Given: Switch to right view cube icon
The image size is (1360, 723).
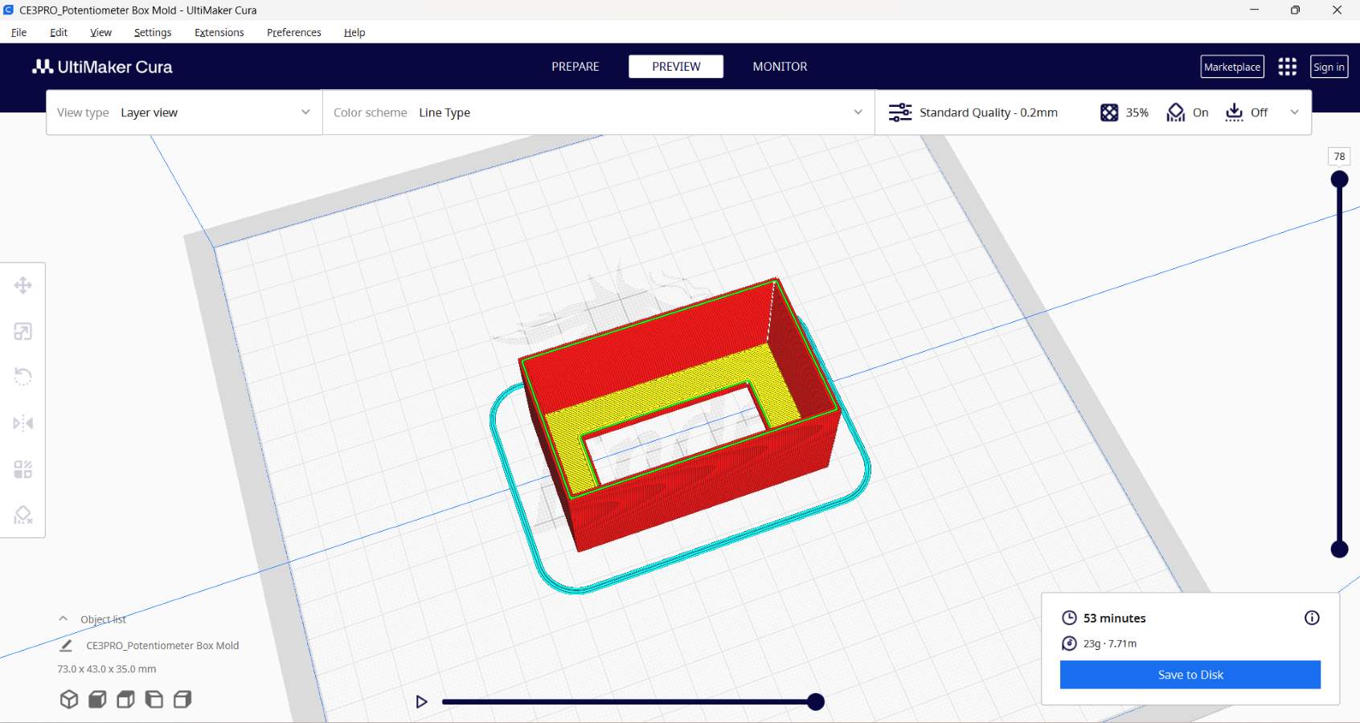Looking at the screenshot, I should [182, 699].
